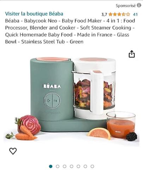Screen dimensions: 143x170
Task: Open the star rating breakdown
Action: coord(119,15)
